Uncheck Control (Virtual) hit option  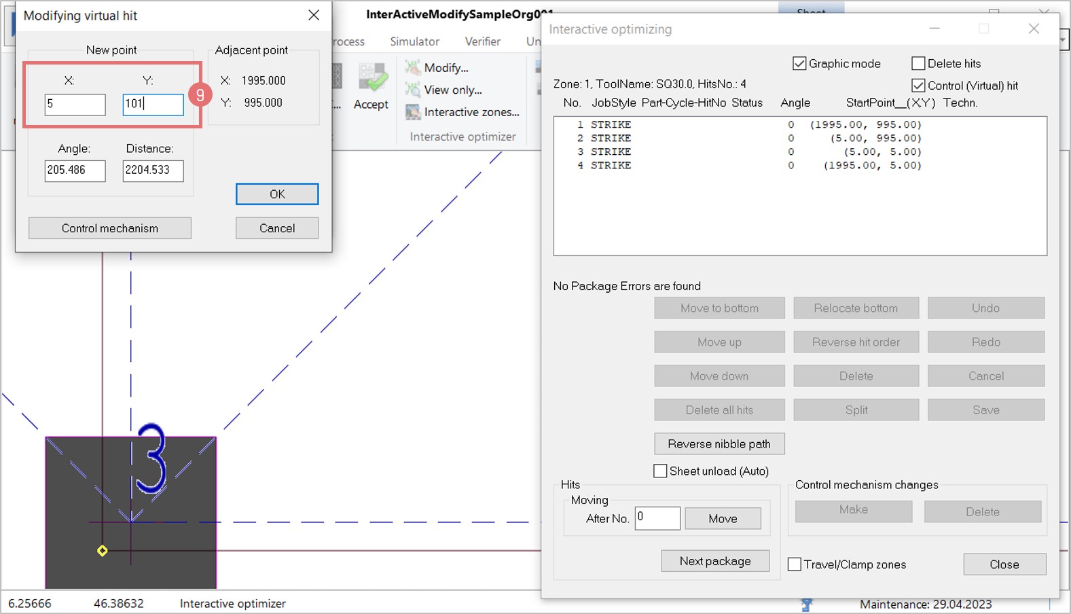point(918,86)
